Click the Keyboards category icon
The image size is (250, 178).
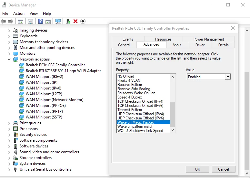(15, 36)
